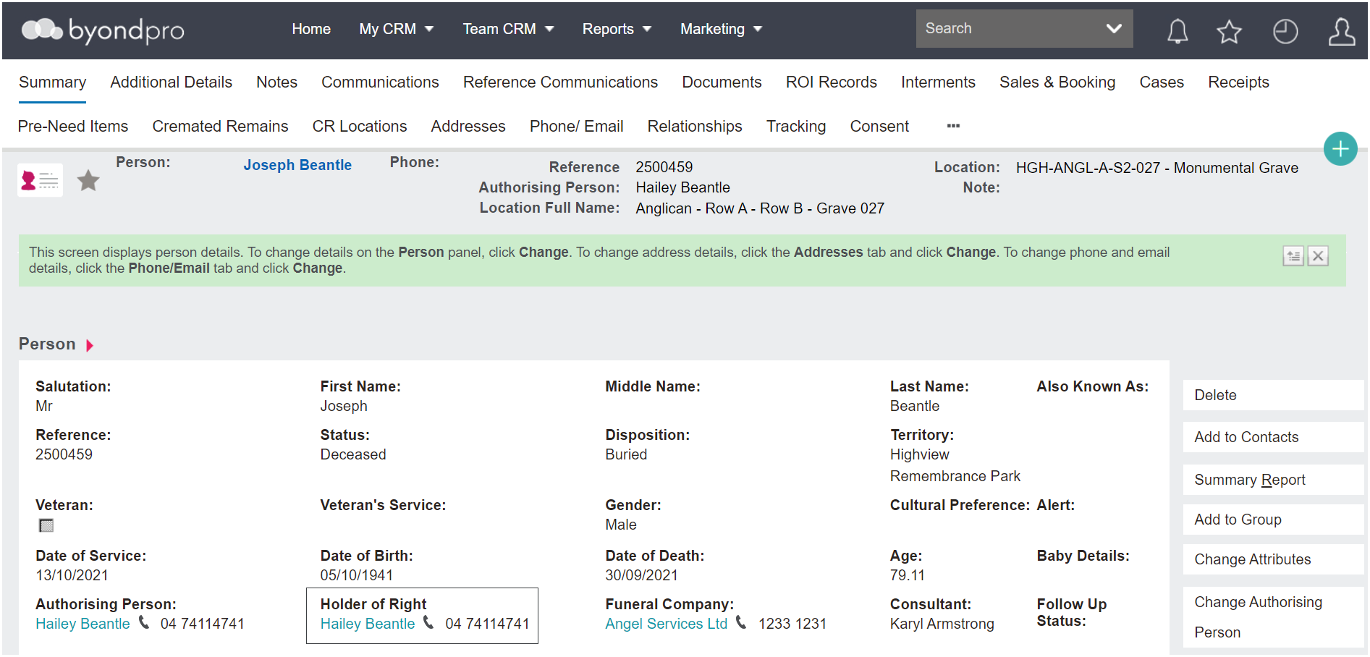Open Hailey Beantle under Holder of Right
The height and width of the screenshot is (657, 1370).
368,624
